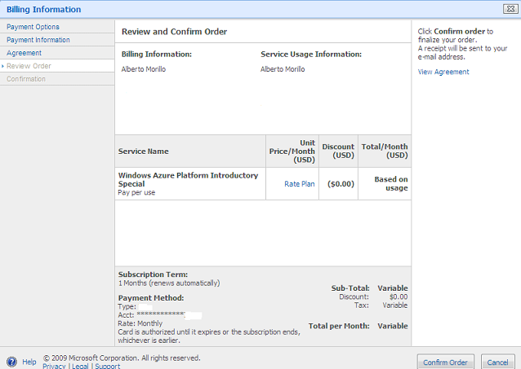Open the Legal link
521x369 pixels.
(80, 366)
